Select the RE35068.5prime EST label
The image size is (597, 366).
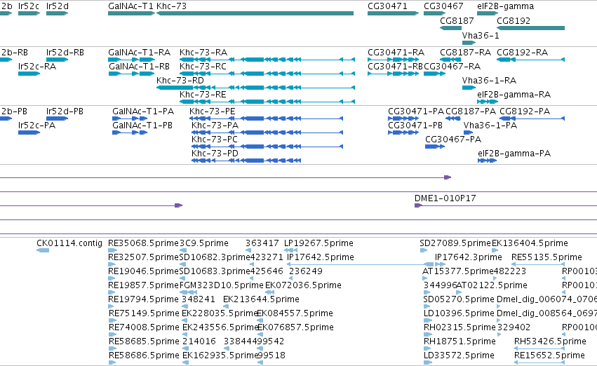(144, 243)
